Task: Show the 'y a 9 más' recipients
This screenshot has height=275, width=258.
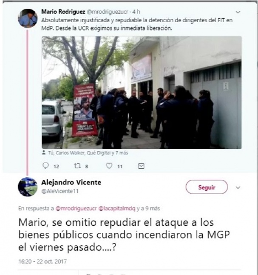Action: click(x=148, y=208)
